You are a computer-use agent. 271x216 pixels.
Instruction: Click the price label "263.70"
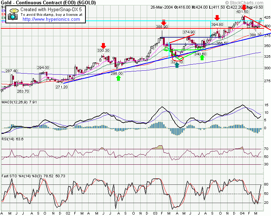(x=23, y=91)
